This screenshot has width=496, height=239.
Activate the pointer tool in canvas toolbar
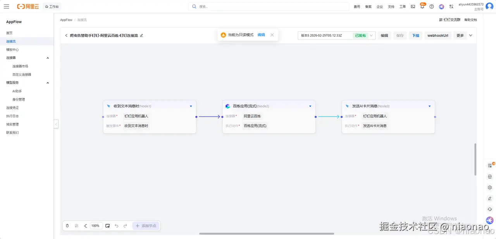point(67,225)
